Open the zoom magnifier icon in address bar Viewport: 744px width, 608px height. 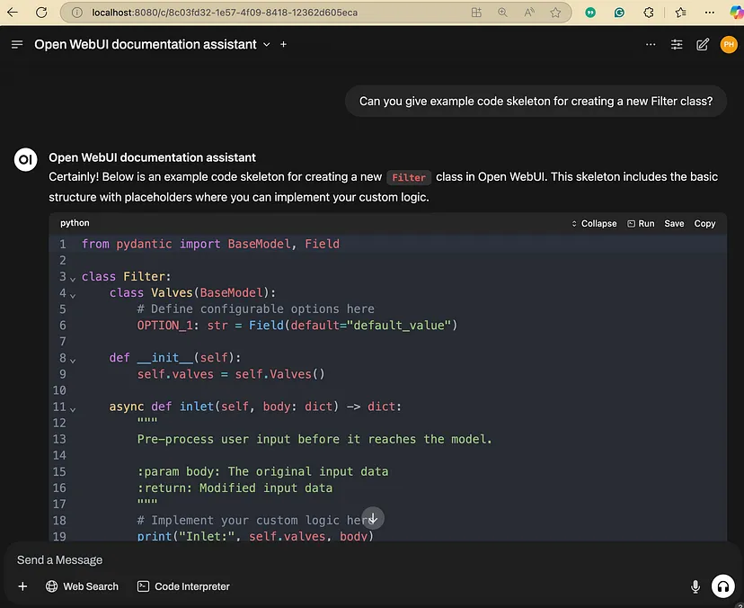tap(502, 13)
